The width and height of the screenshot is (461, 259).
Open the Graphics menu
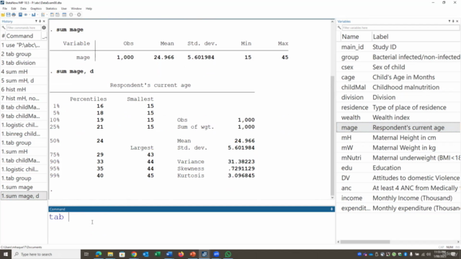36,9
